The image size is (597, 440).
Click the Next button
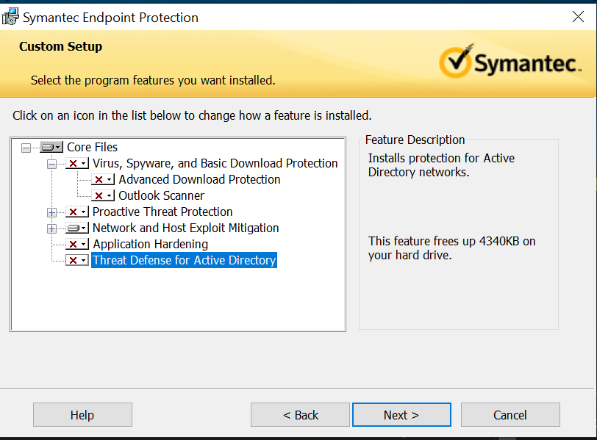pyautogui.click(x=401, y=415)
